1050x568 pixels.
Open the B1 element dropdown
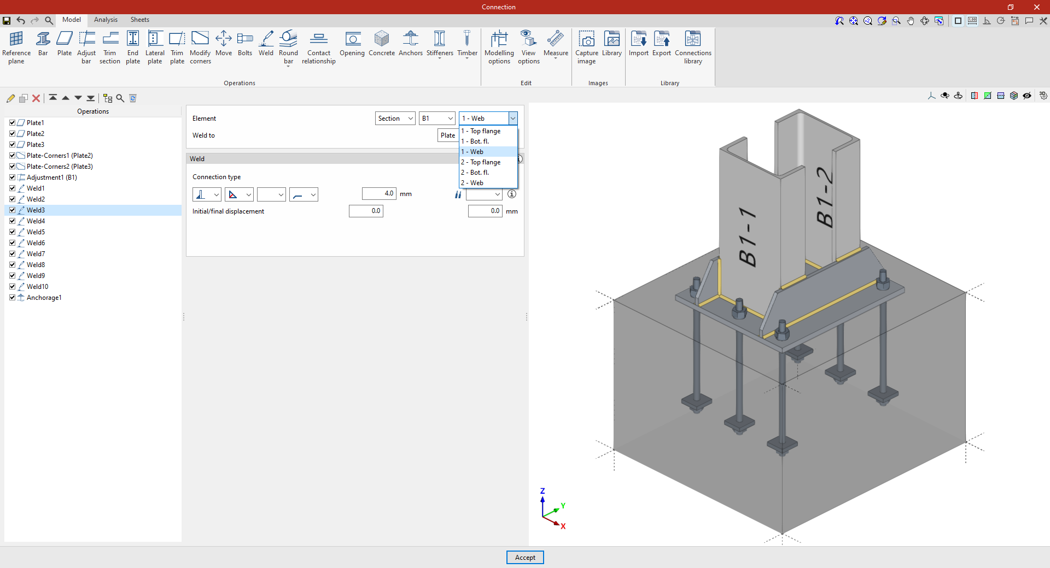(437, 119)
